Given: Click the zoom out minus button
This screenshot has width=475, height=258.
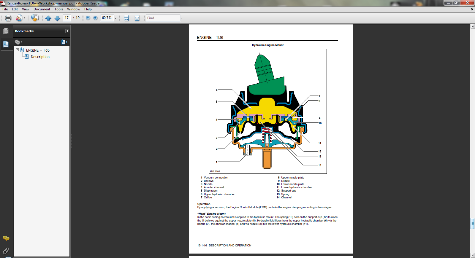Looking at the screenshot, I should 88,18.
